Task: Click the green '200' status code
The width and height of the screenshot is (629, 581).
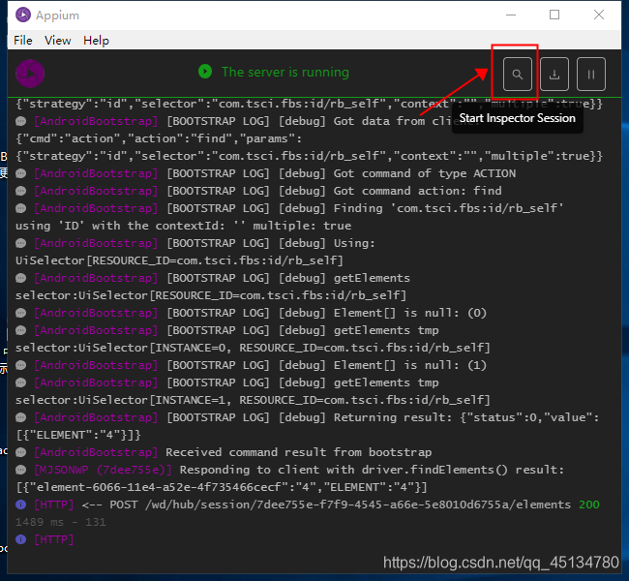Action: click(589, 505)
